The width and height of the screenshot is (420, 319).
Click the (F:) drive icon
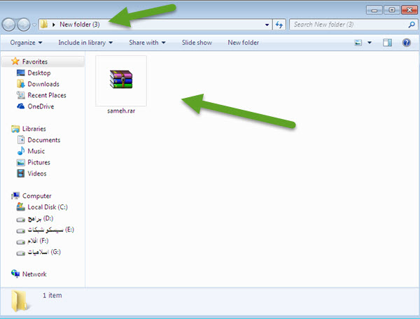tap(20, 242)
